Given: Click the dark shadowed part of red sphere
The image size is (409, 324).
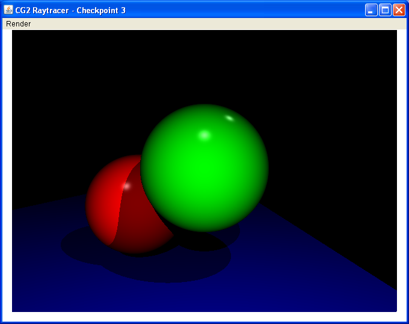Looking at the screenshot, I should pyautogui.click(x=141, y=222).
